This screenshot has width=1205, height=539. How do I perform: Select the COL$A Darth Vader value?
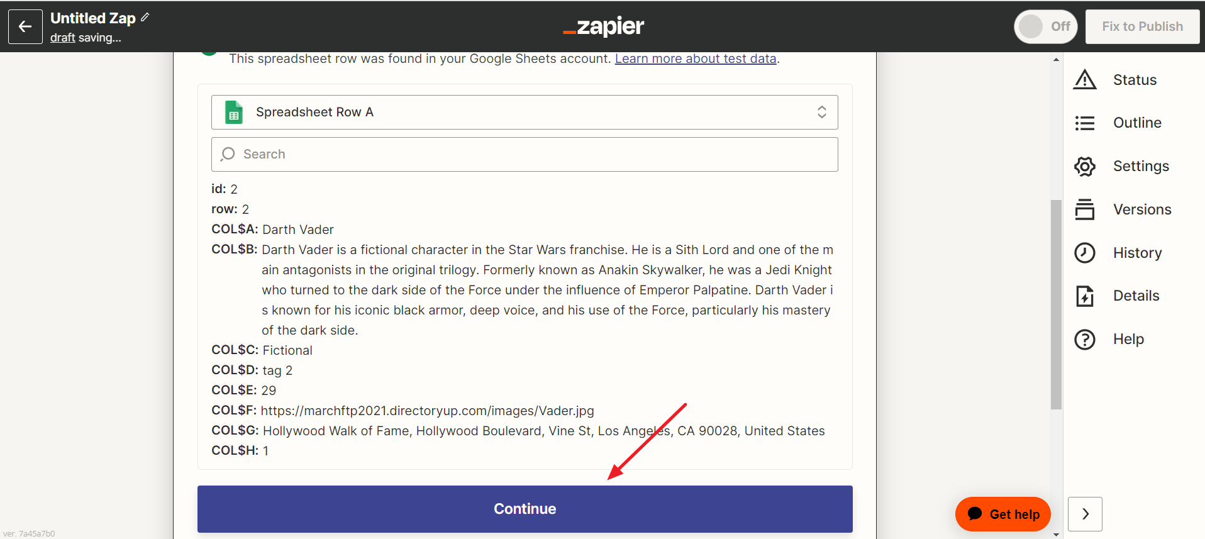298,230
